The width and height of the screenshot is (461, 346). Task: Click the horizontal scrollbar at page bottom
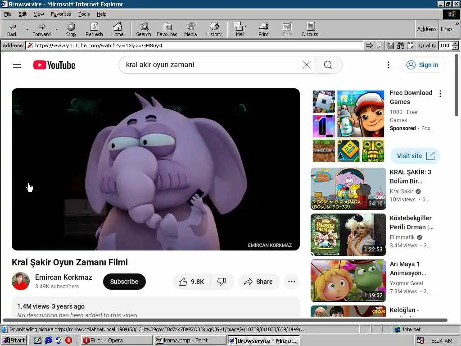[x=225, y=320]
